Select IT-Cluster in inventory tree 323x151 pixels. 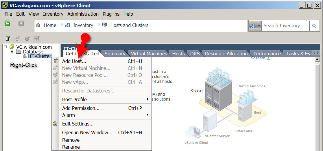tap(40, 56)
